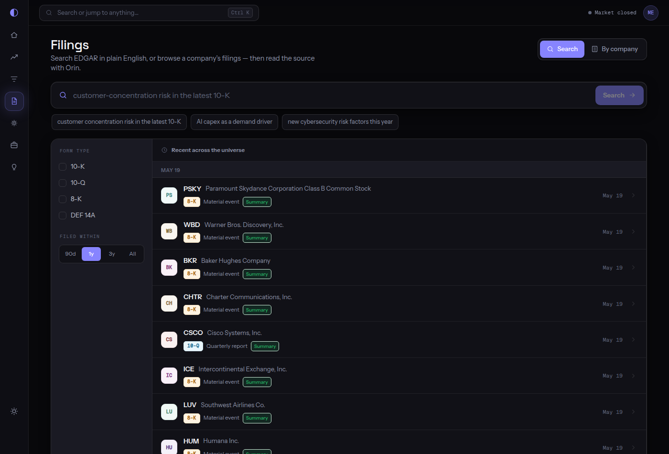Open Summary for CHTR filing

257,310
